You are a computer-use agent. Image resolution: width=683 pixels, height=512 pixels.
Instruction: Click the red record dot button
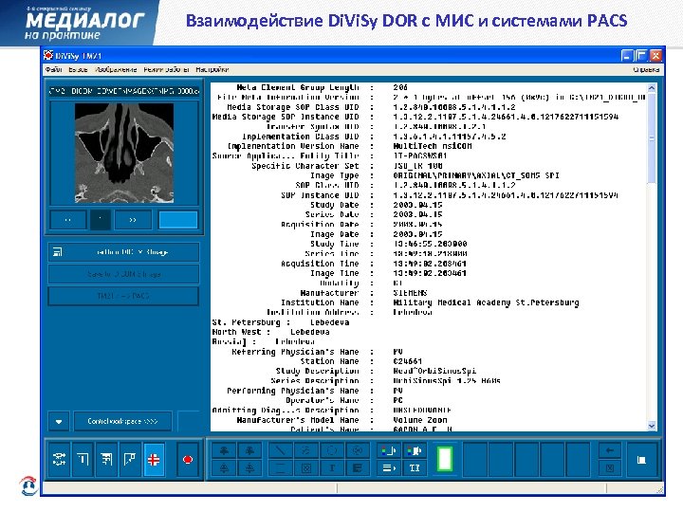click(188, 459)
